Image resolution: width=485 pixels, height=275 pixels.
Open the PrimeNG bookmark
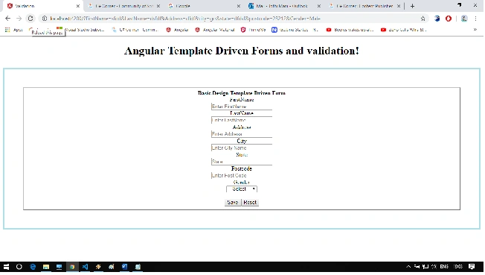click(x=254, y=30)
